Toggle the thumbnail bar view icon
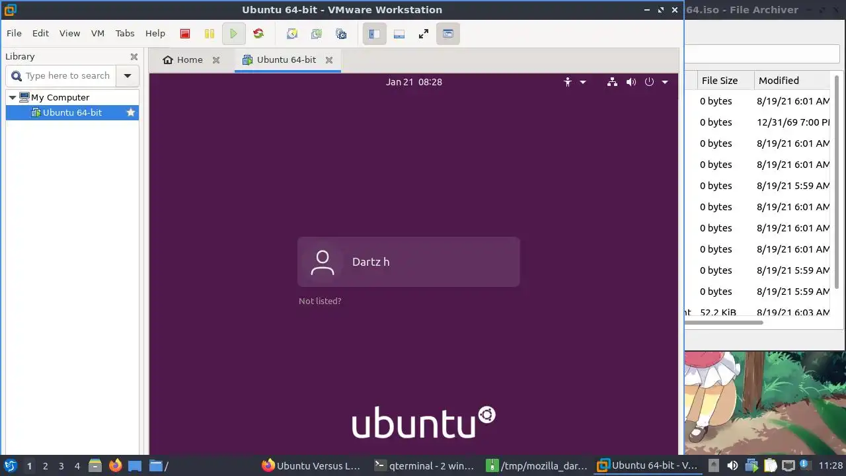The width and height of the screenshot is (846, 476). pyautogui.click(x=399, y=34)
